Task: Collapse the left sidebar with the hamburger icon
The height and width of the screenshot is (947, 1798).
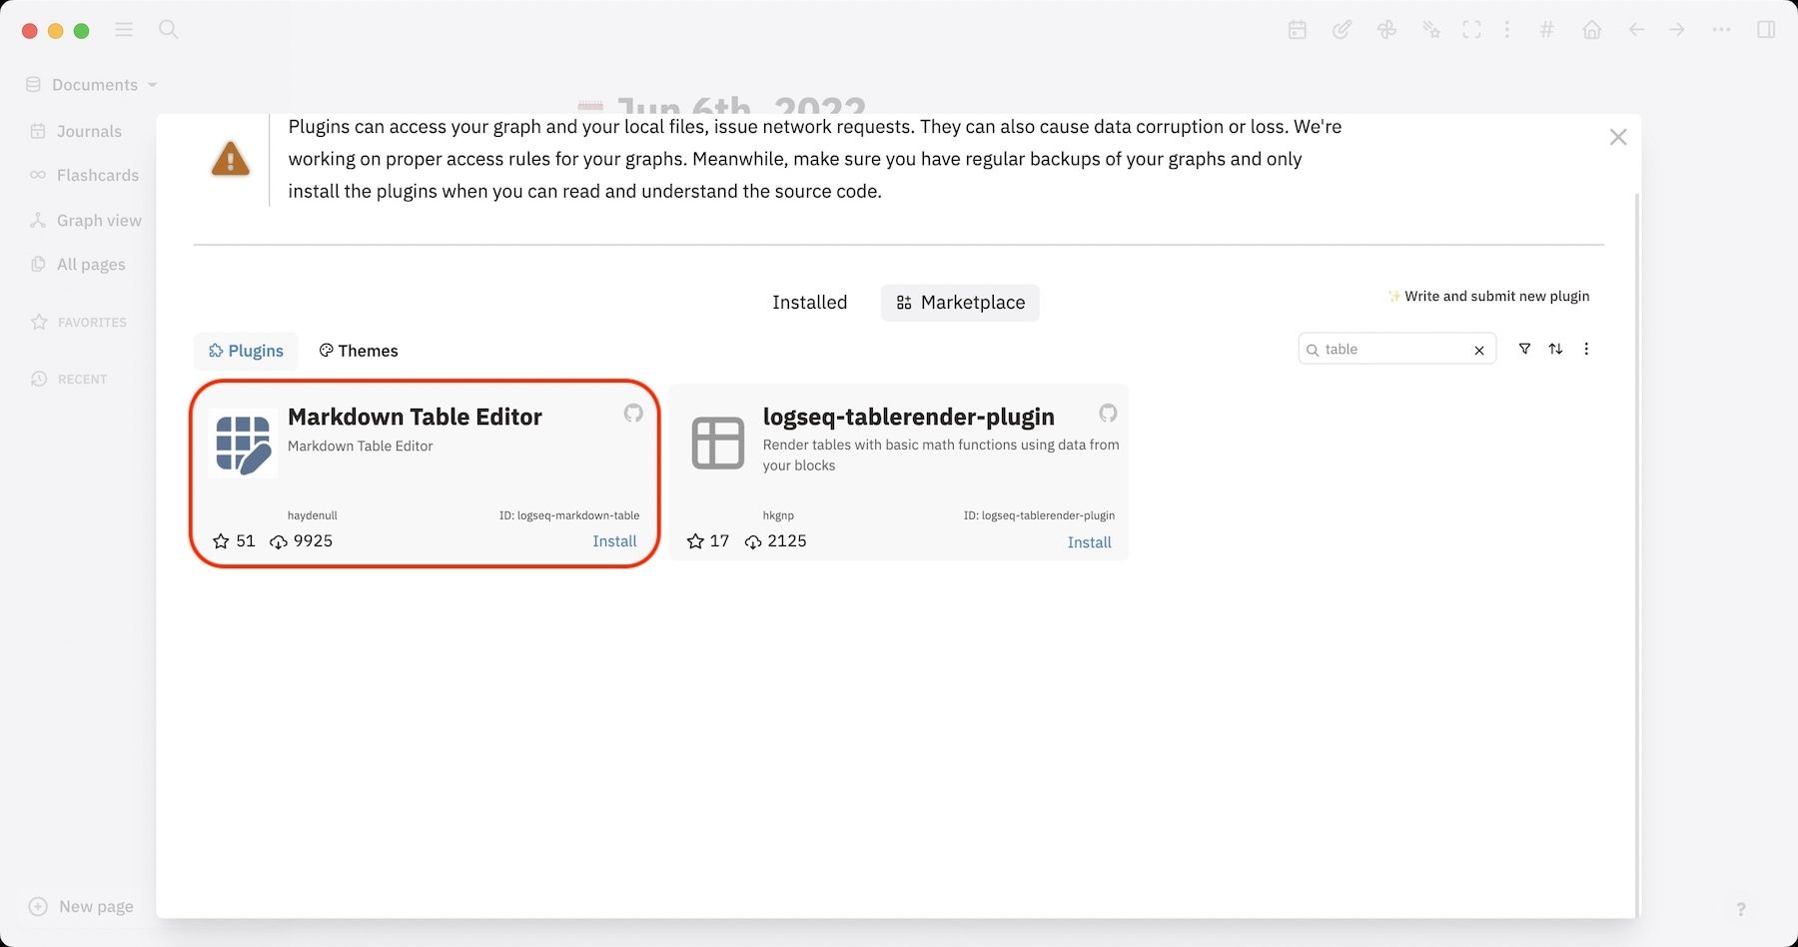Action: (124, 30)
